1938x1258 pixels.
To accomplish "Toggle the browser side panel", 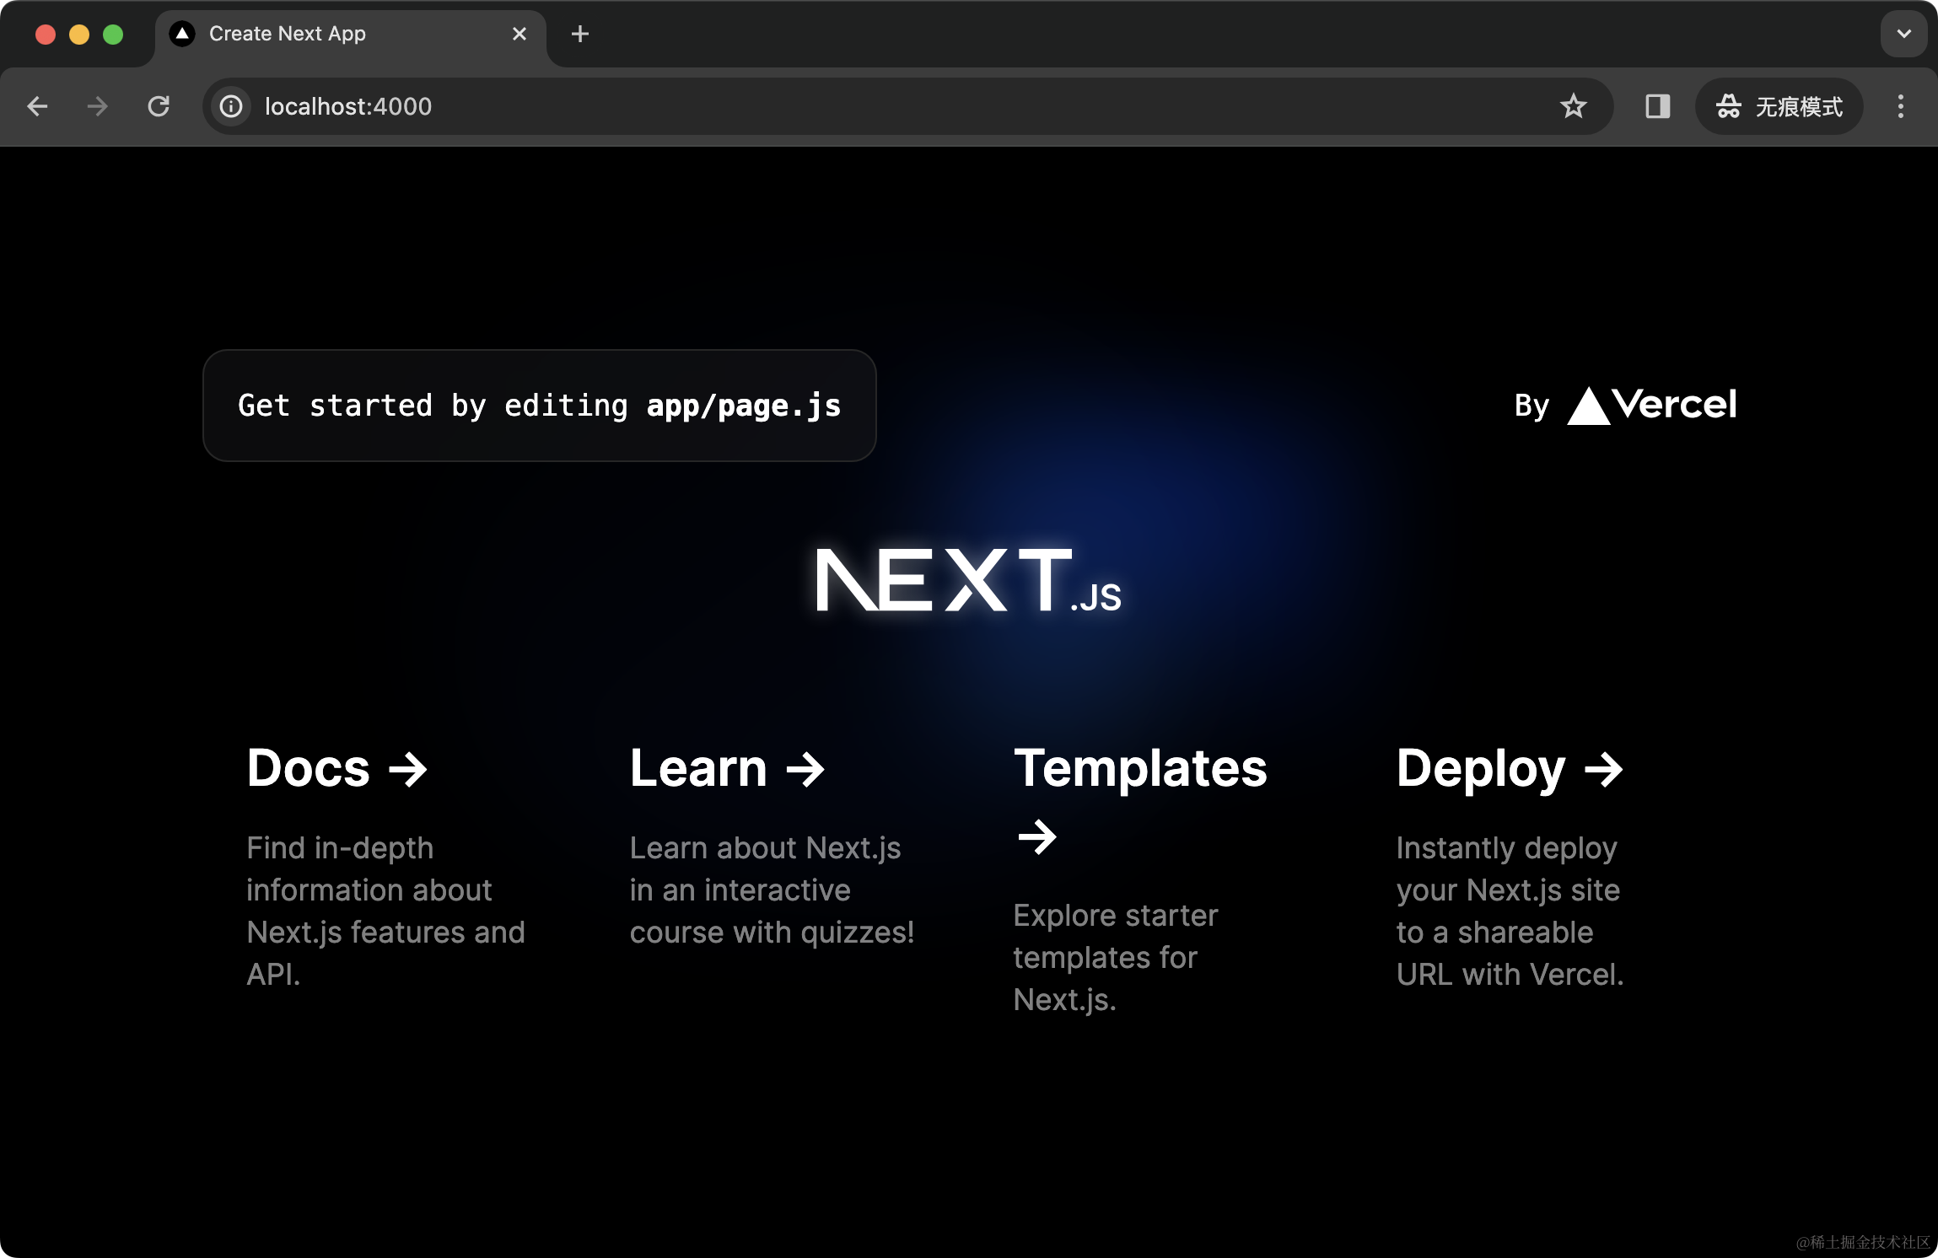I will (x=1657, y=106).
